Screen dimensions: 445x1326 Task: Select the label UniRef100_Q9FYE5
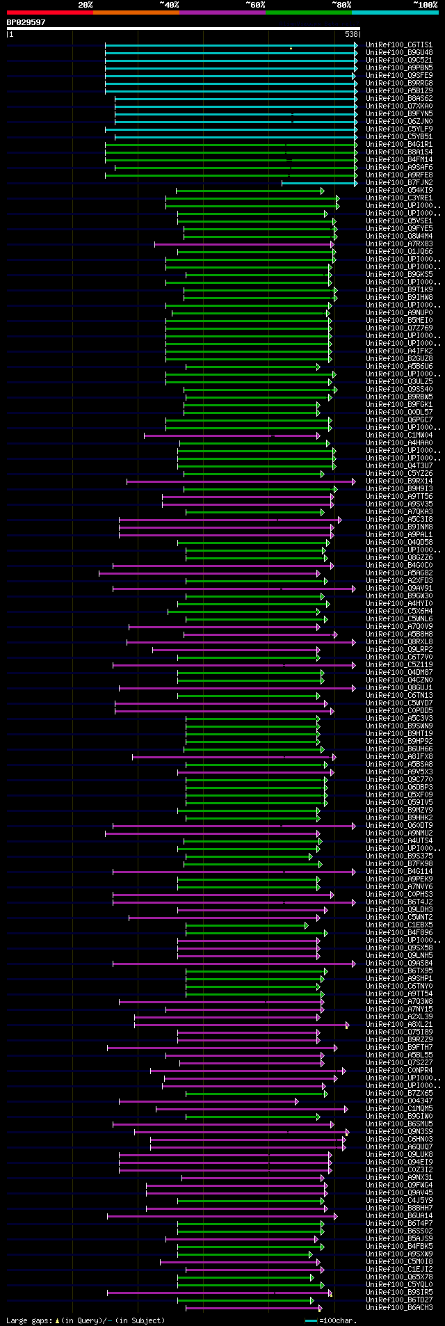[399, 229]
